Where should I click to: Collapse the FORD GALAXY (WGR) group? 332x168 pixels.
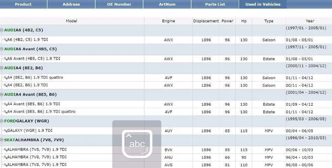pyautogui.click(x=2, y=121)
